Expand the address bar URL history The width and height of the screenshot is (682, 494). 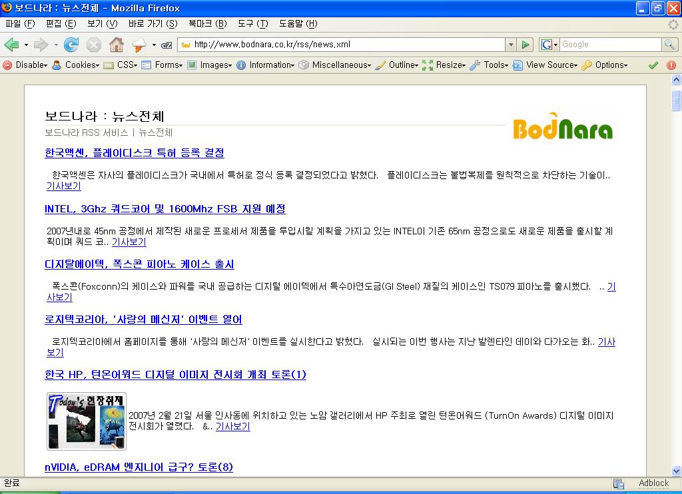pos(511,45)
